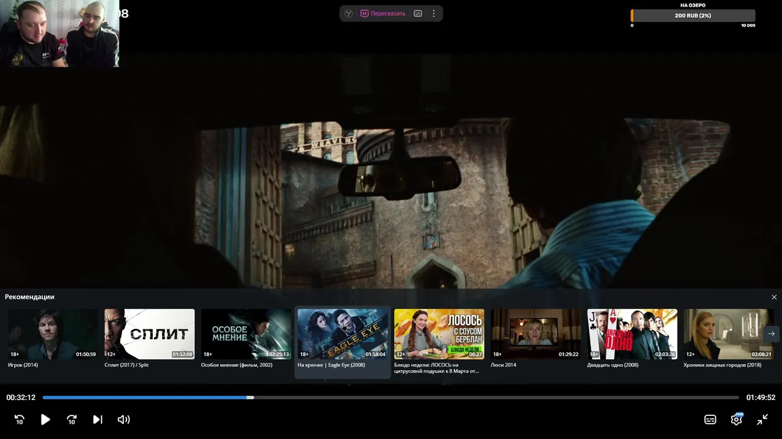Toggle captions icon in top toolbar
This screenshot has width=782, height=439.
pos(418,13)
